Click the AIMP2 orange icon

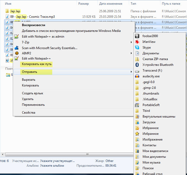[17, 53]
